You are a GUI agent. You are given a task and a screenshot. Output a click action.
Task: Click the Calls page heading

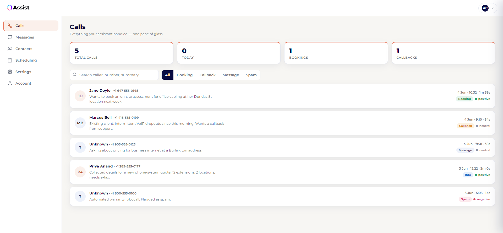78,27
